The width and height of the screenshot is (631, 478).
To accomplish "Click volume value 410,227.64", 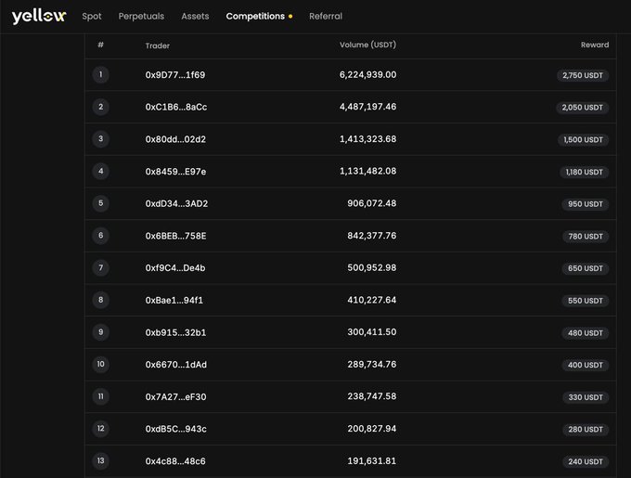I will point(372,300).
